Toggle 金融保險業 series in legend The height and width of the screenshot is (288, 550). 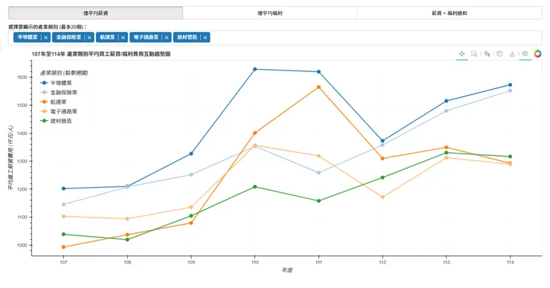59,93
